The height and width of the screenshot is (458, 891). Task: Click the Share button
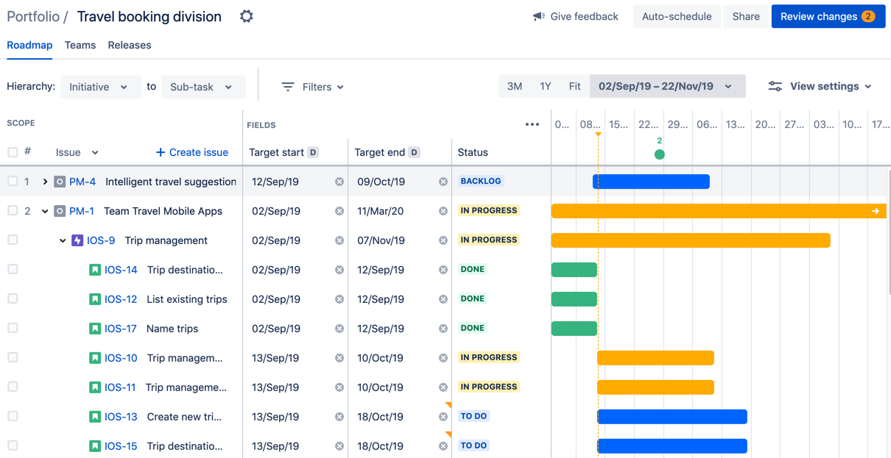(746, 16)
